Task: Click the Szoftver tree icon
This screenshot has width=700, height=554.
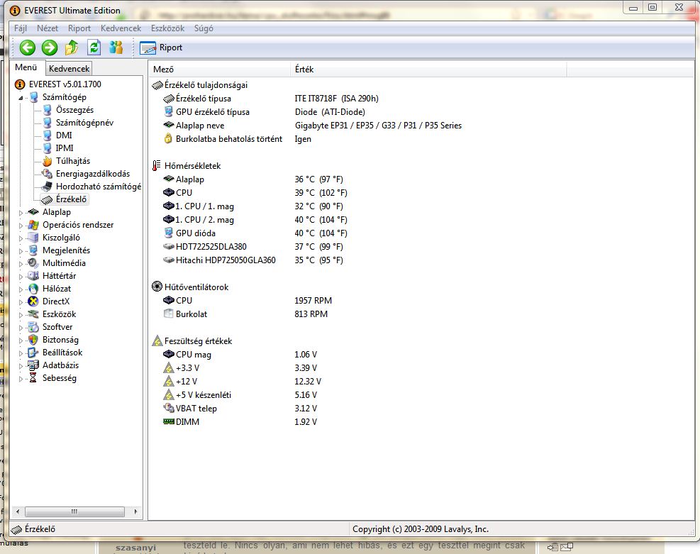Action: click(x=33, y=327)
